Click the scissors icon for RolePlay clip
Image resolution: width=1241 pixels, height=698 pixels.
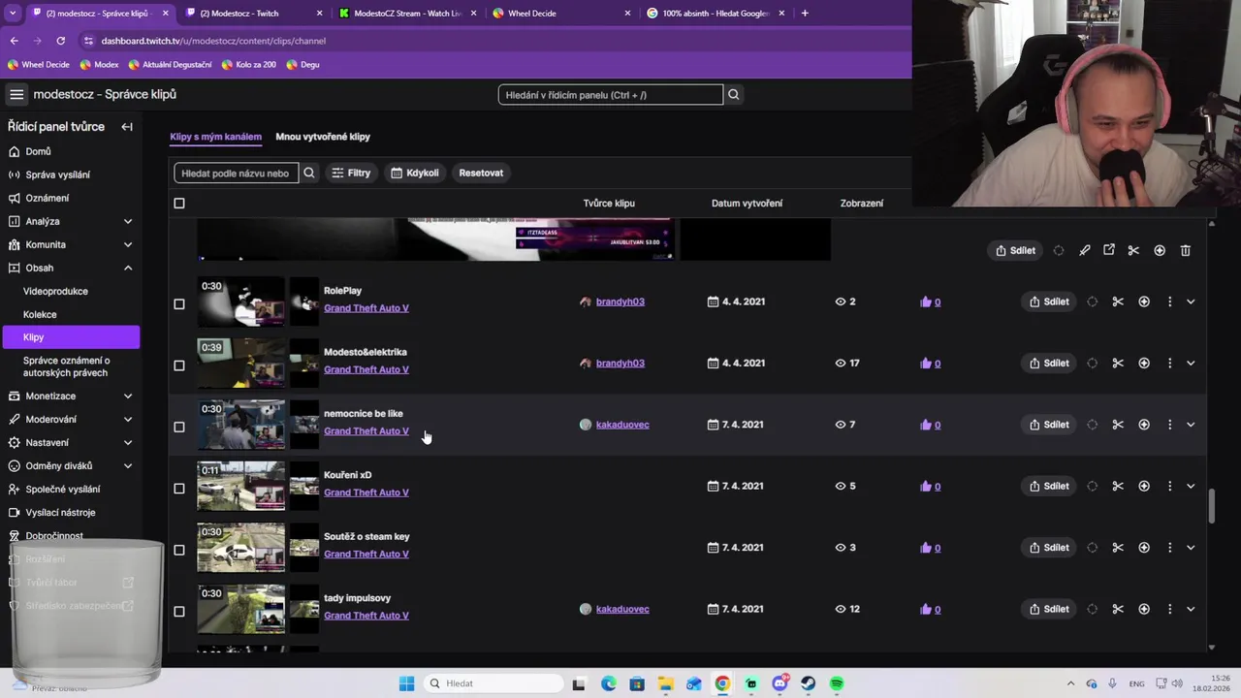click(1118, 301)
